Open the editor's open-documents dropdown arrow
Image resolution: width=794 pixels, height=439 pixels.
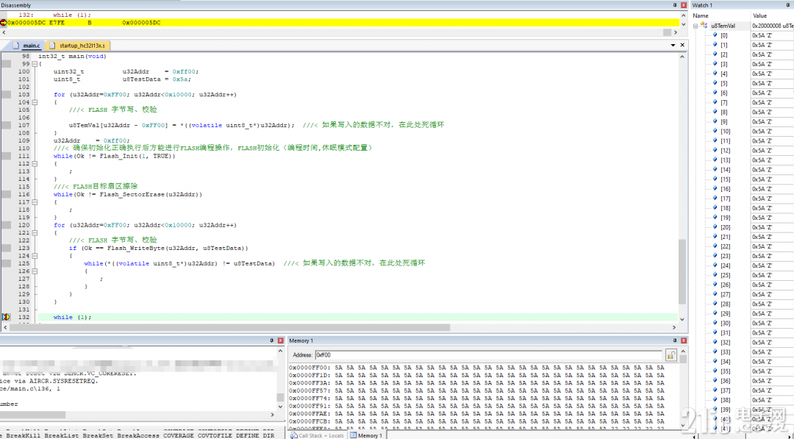pyautogui.click(x=673, y=45)
